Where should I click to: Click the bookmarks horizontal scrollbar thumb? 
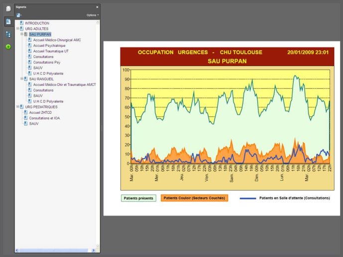[54, 250]
